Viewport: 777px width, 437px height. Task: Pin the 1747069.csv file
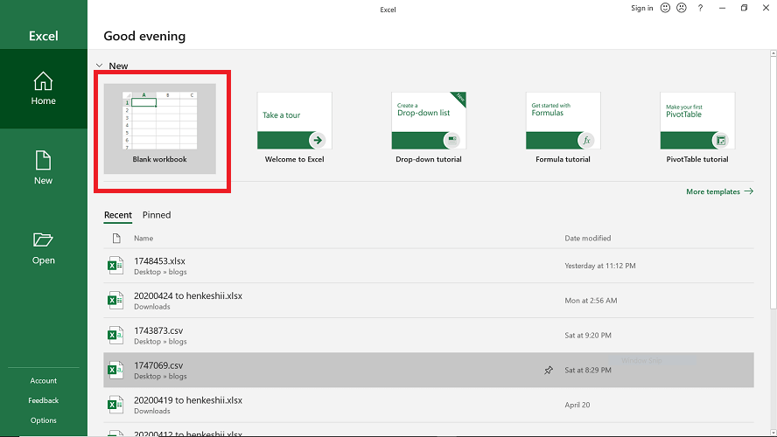click(x=549, y=371)
